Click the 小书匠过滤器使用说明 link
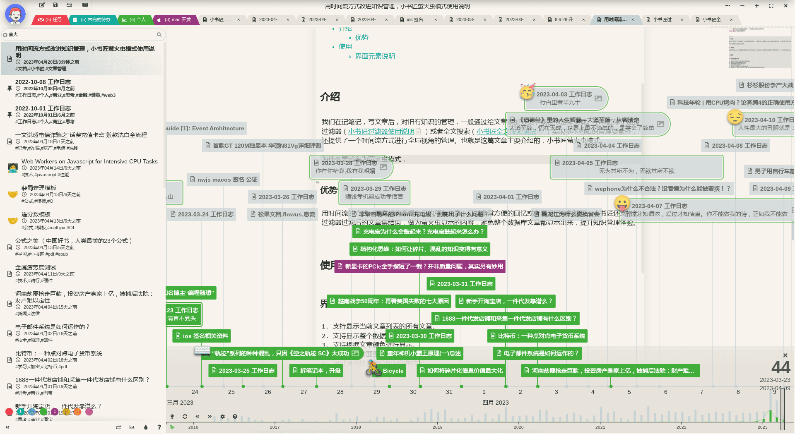 [381, 131]
